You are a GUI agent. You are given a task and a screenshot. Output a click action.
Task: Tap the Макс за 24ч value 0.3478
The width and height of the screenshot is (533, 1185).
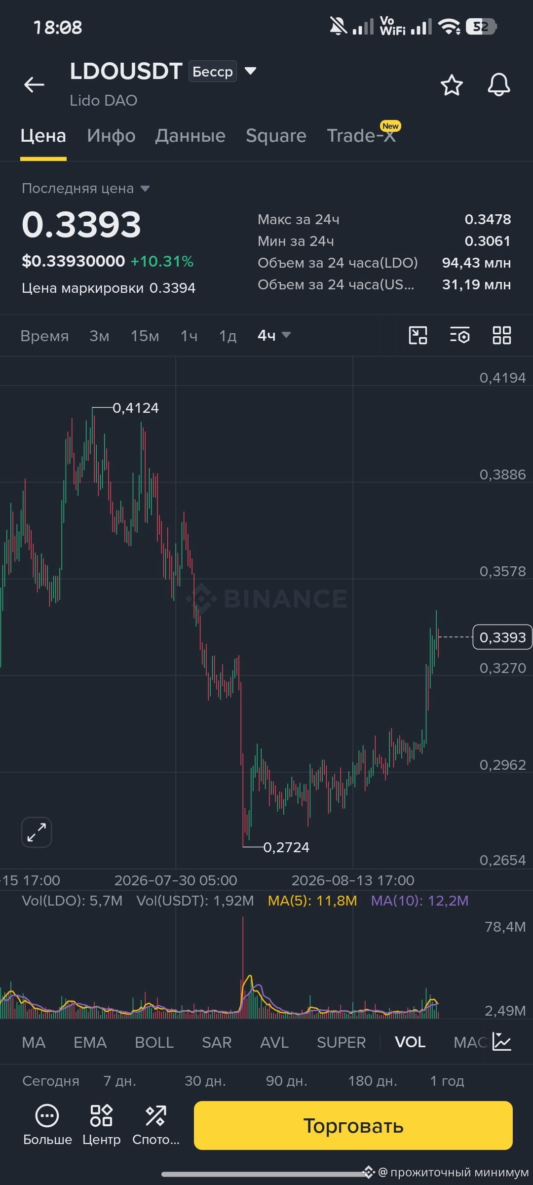[488, 219]
